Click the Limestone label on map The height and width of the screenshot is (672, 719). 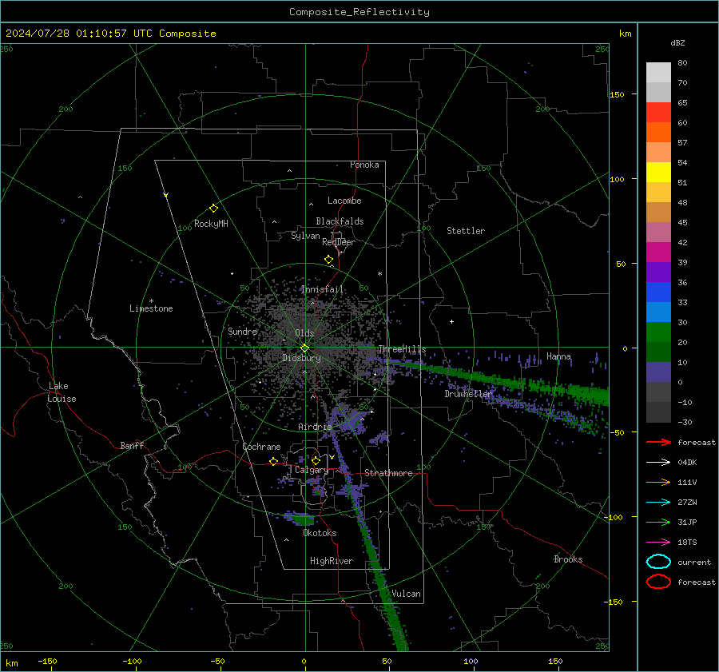(151, 308)
